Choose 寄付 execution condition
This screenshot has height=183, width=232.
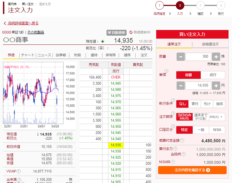click(195, 104)
